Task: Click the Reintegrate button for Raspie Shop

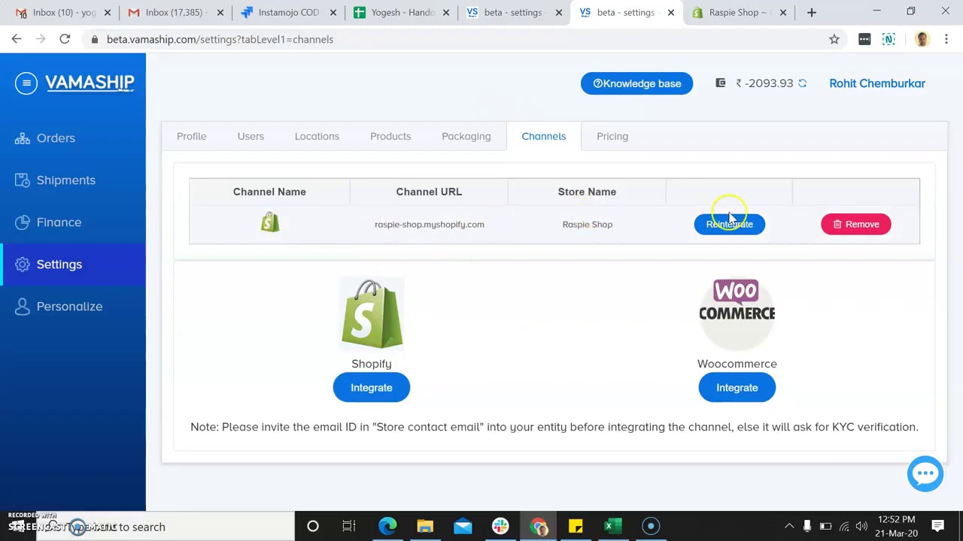Action: point(729,224)
